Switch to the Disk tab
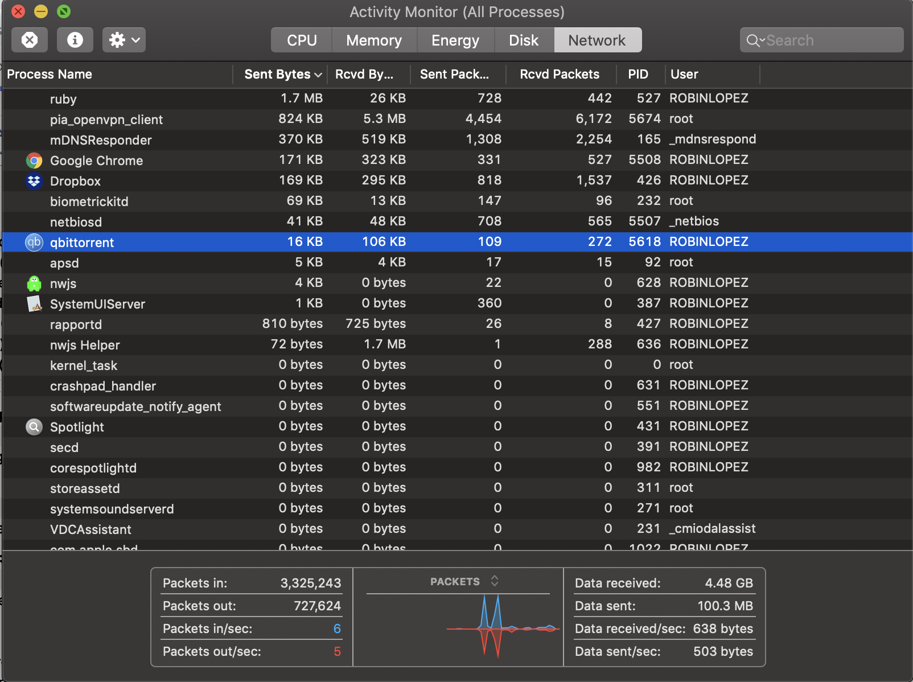 (524, 40)
